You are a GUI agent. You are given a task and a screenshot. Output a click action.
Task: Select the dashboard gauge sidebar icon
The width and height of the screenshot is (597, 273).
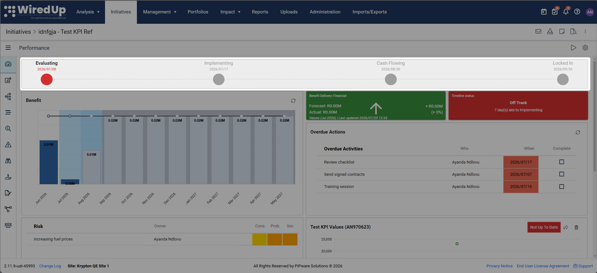[8, 64]
